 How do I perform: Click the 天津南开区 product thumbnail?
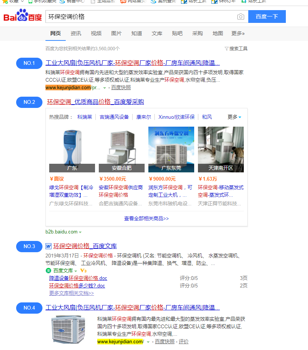click(221, 150)
